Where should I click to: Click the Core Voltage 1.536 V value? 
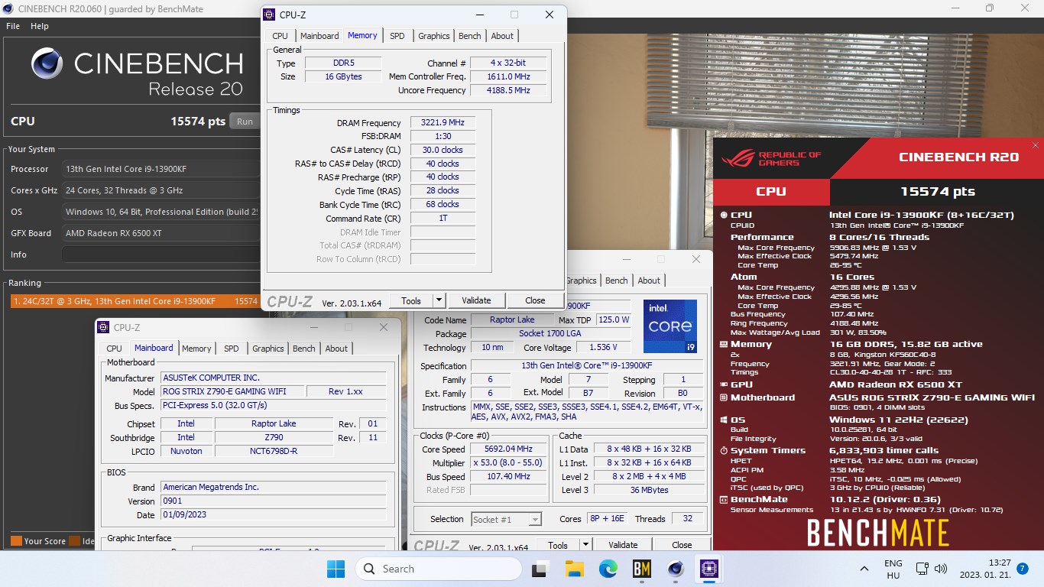(603, 347)
